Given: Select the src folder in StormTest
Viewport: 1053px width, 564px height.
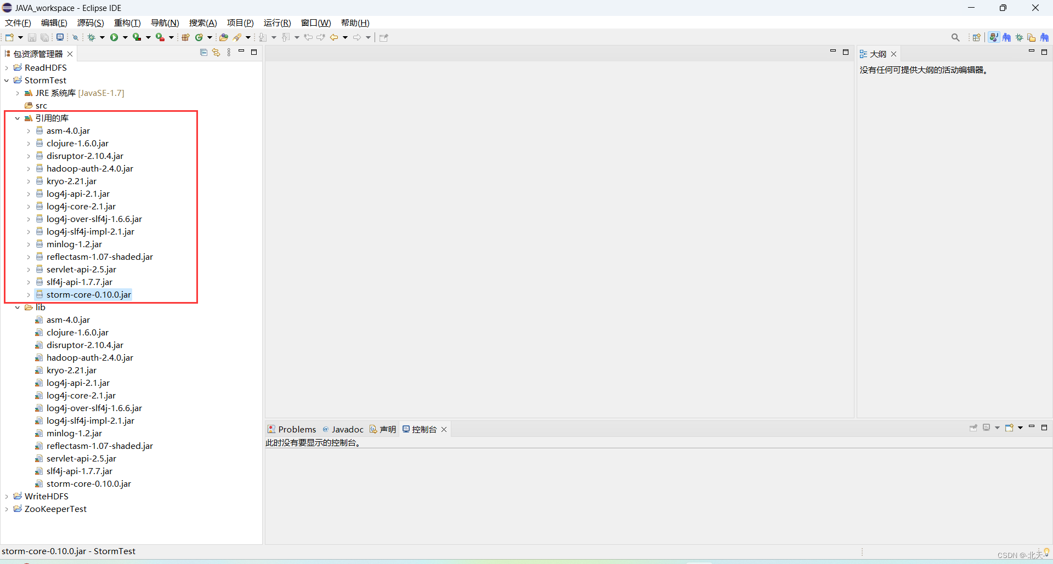Looking at the screenshot, I should [36, 106].
